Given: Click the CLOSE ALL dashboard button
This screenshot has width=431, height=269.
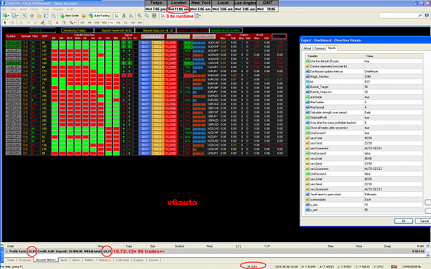Looking at the screenshot, I should [x=153, y=36].
